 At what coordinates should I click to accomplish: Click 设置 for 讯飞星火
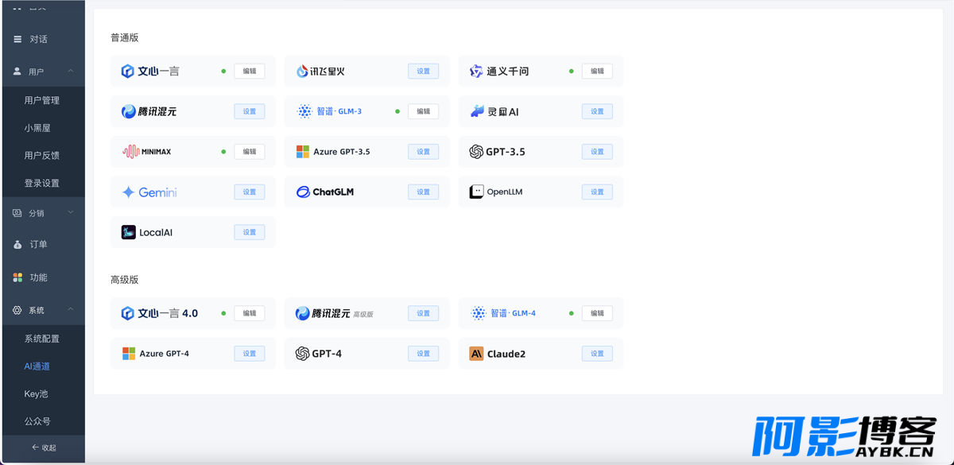click(423, 72)
